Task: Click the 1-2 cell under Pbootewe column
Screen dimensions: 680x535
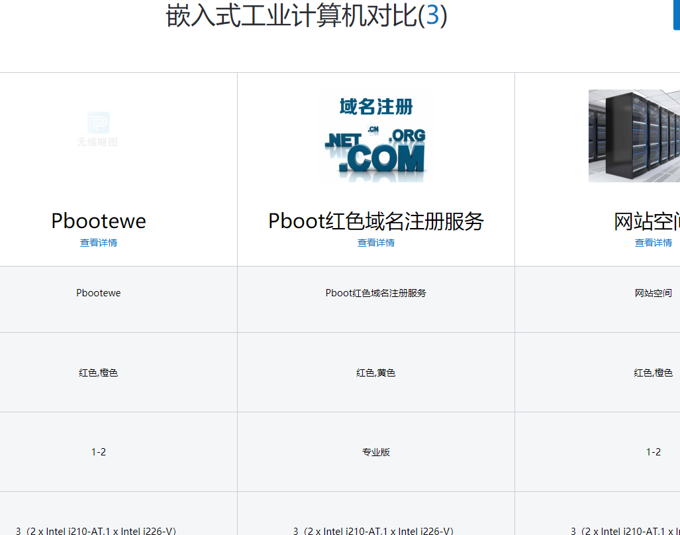Action: [x=98, y=452]
